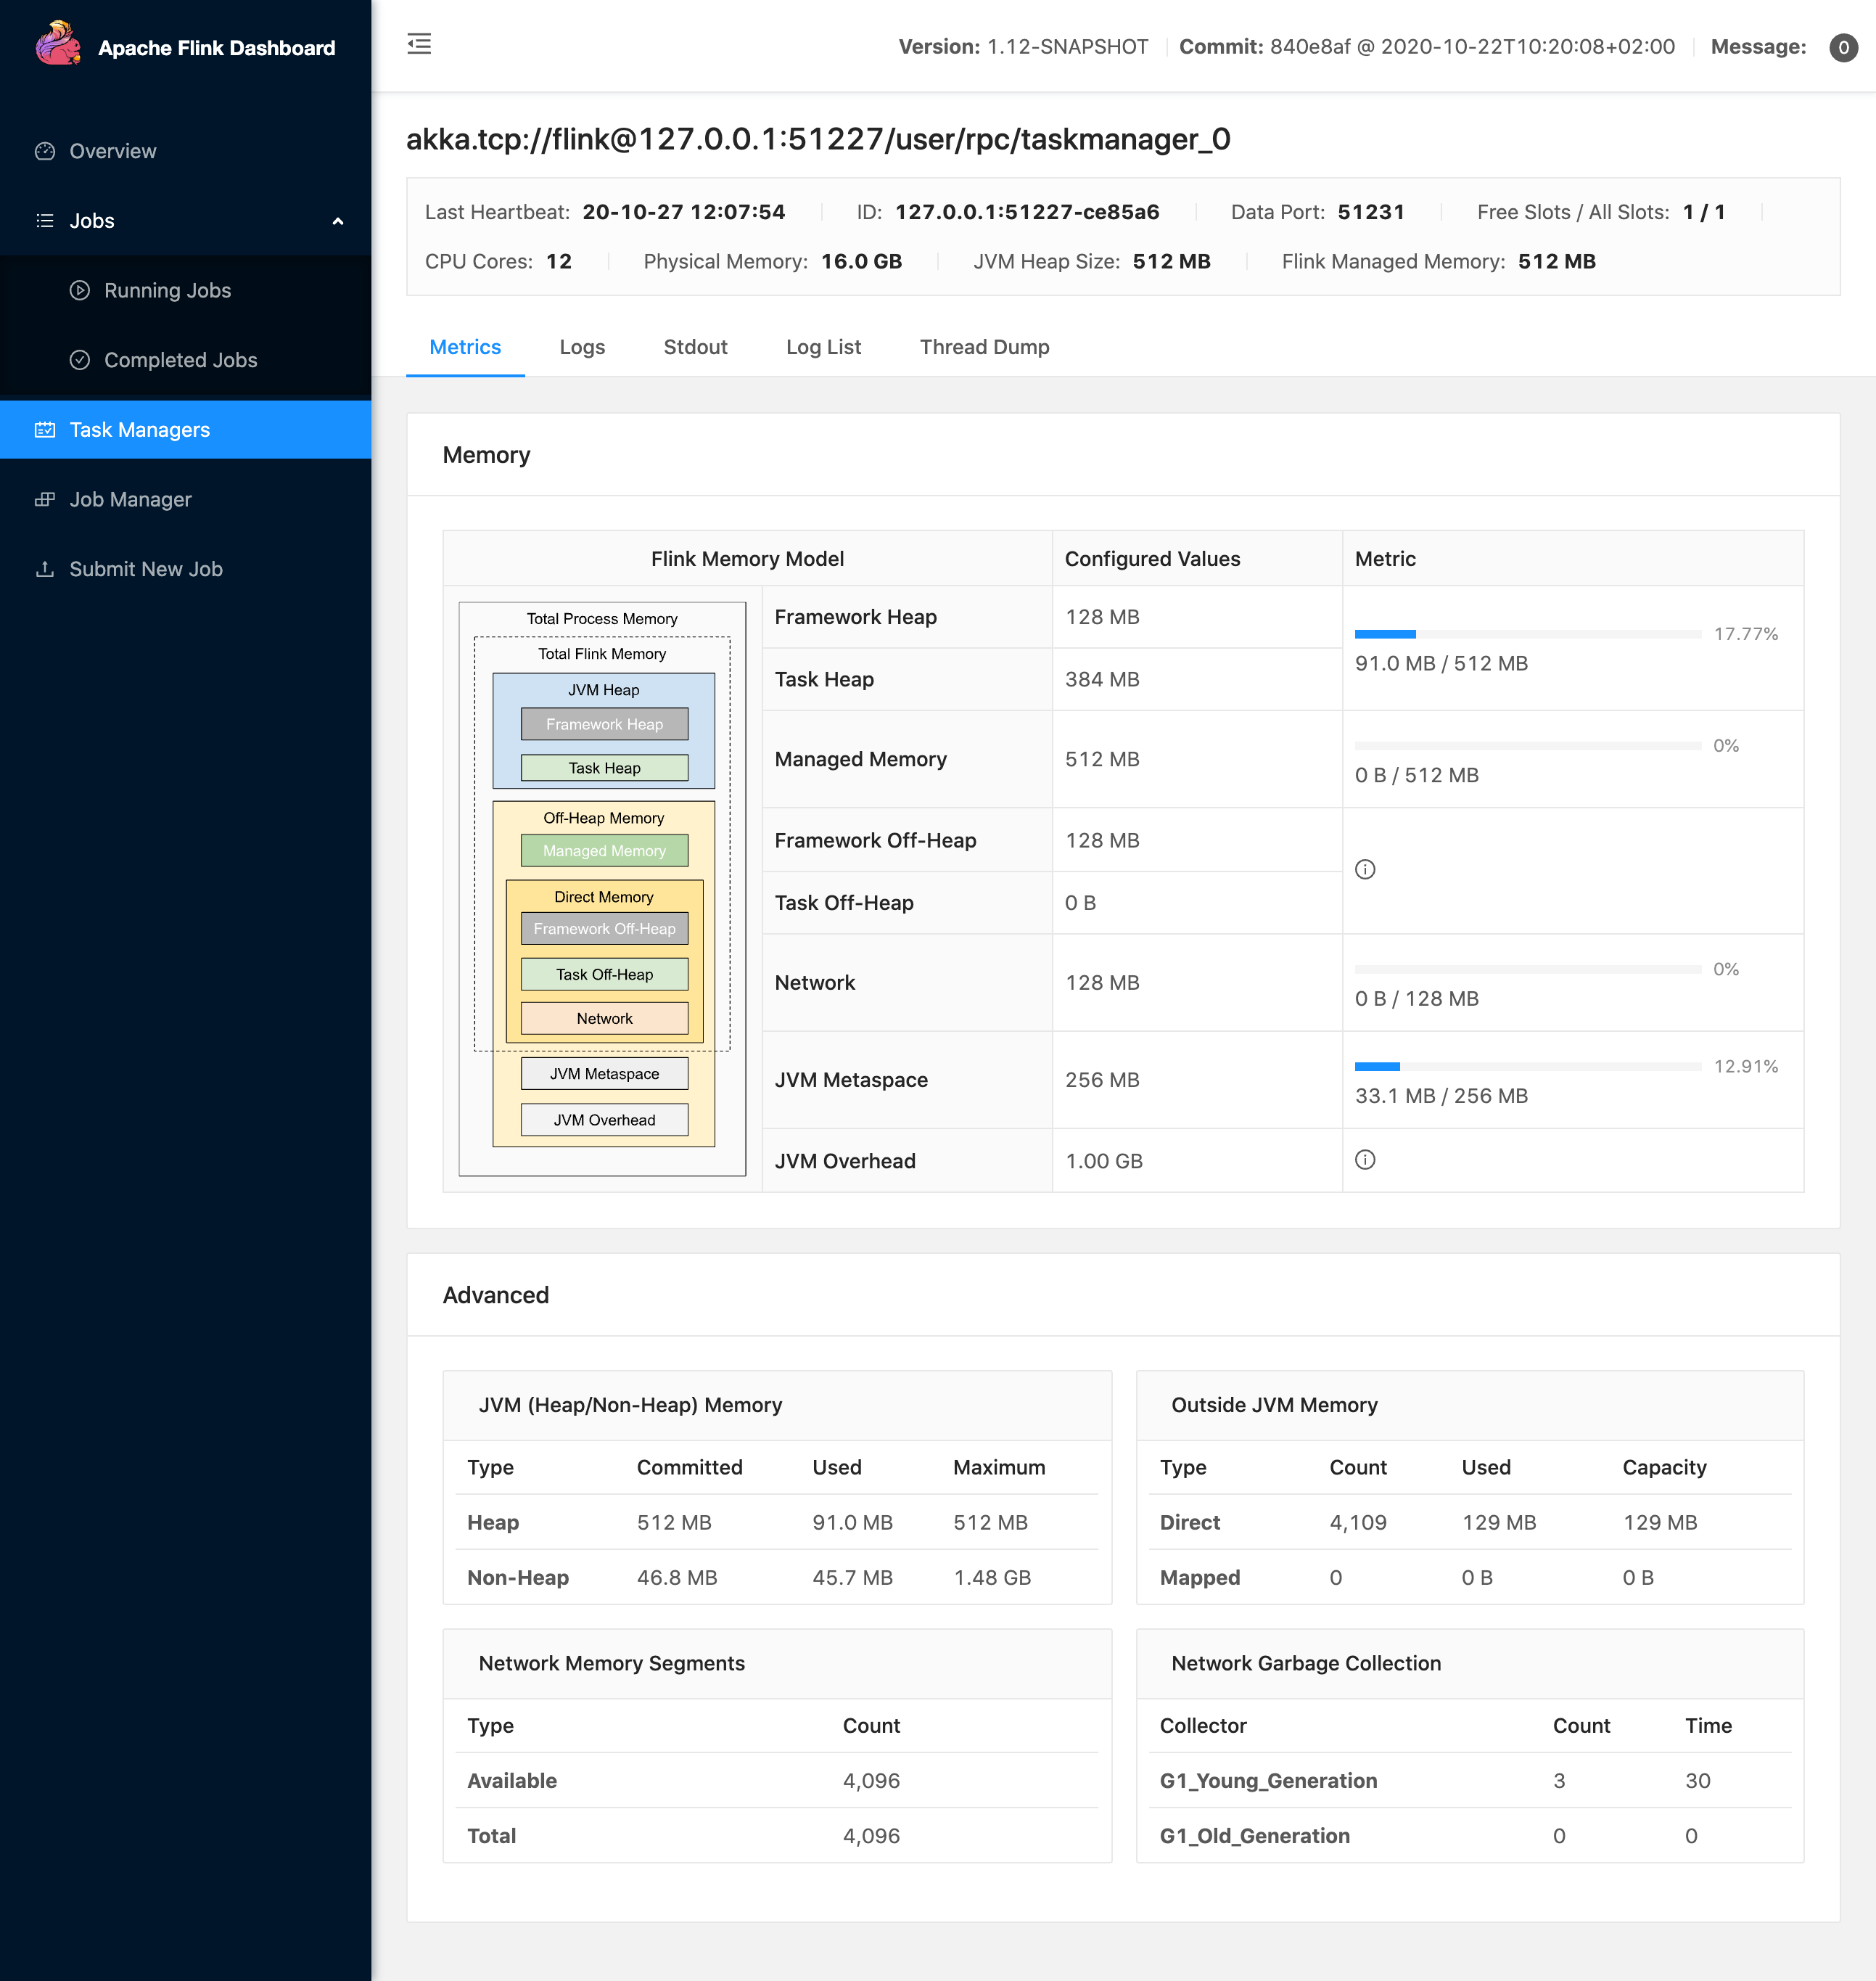Click Physical Memory value '16.0 GB'

tap(861, 261)
